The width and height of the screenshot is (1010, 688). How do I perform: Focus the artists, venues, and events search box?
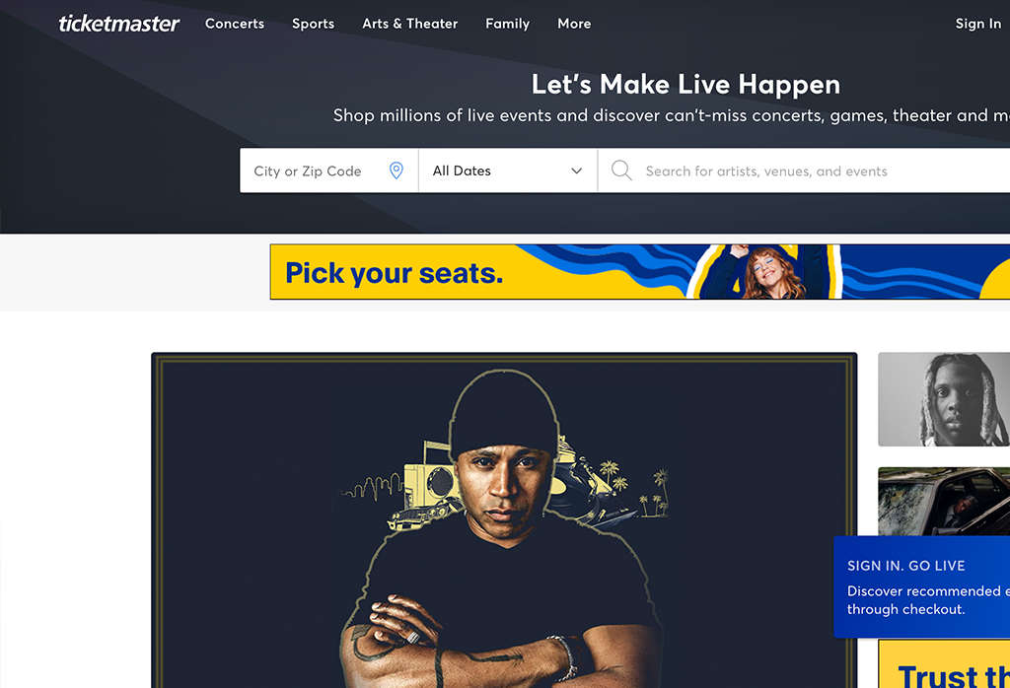[x=804, y=171]
